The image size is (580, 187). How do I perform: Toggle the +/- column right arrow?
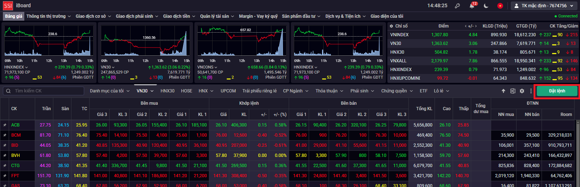(476, 26)
